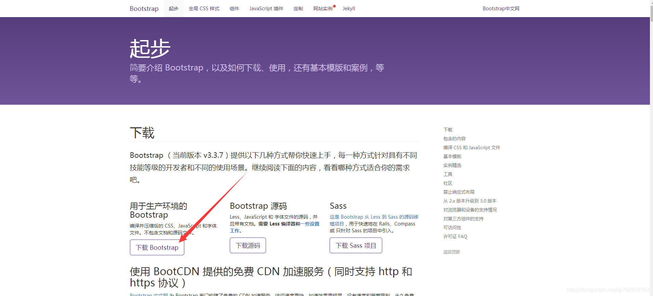Open the 起步 navigation tab

[174, 9]
